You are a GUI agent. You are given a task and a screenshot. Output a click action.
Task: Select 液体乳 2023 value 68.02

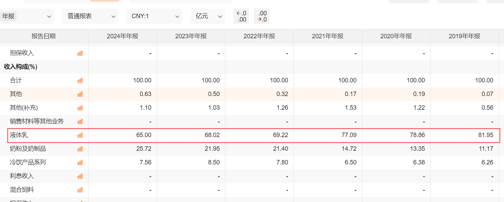pos(212,135)
